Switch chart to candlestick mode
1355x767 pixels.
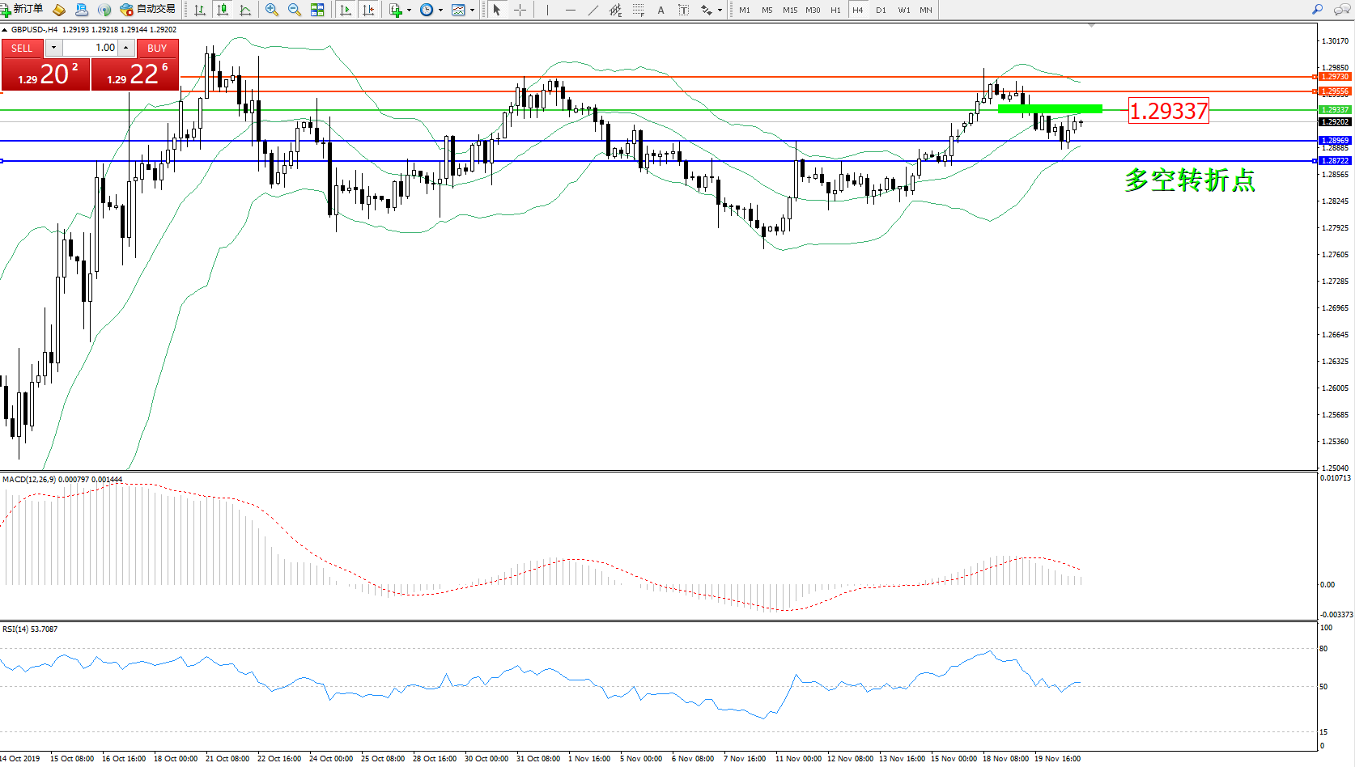click(x=223, y=10)
